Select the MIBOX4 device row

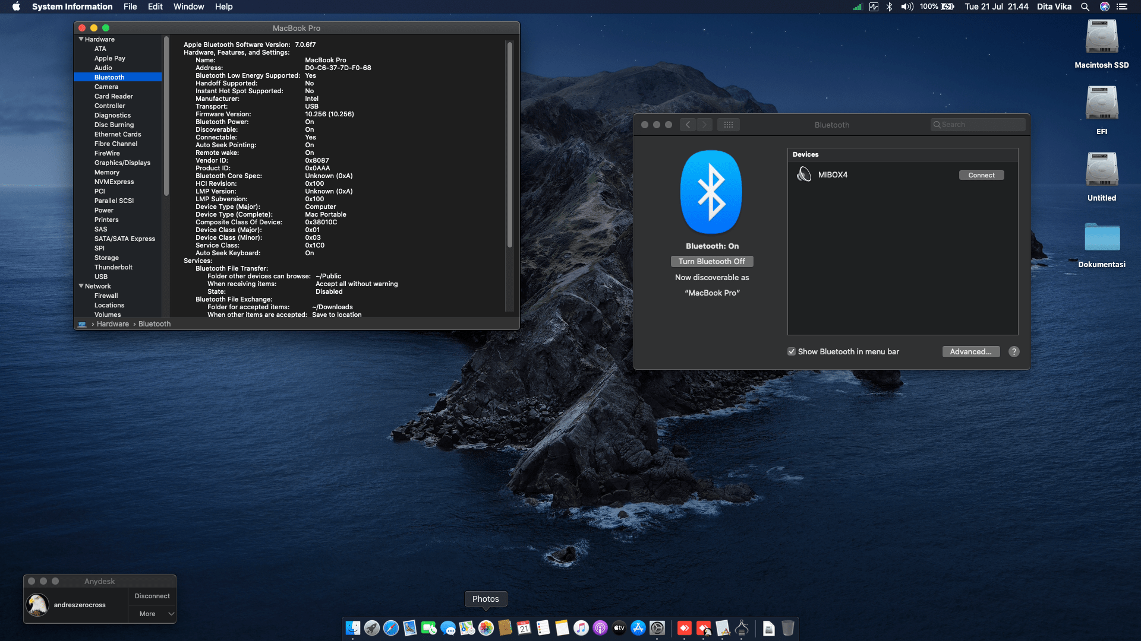902,175
